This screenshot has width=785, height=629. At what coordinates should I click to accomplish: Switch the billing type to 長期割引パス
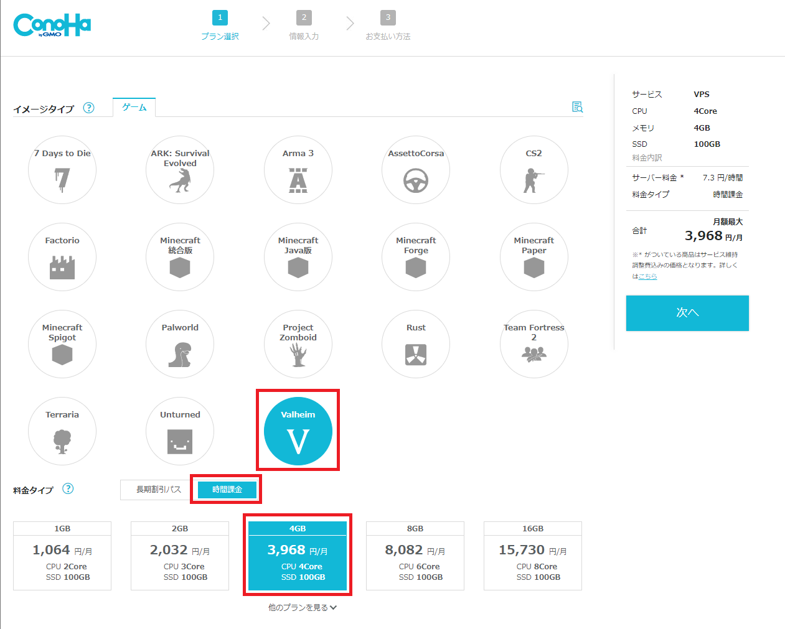click(159, 490)
